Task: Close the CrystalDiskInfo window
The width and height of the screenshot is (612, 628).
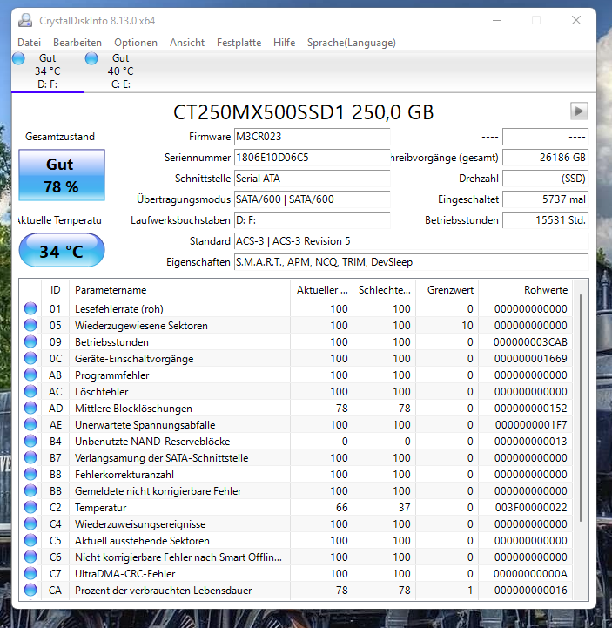Action: point(576,20)
